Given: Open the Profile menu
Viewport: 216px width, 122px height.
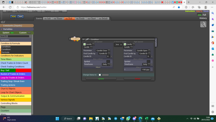Looking at the screenshot, I should coord(35,11).
